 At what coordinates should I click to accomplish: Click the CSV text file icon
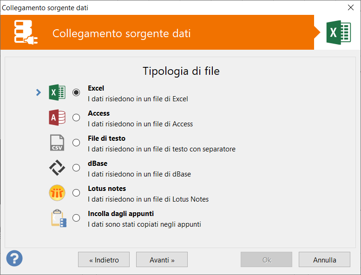tap(57, 143)
